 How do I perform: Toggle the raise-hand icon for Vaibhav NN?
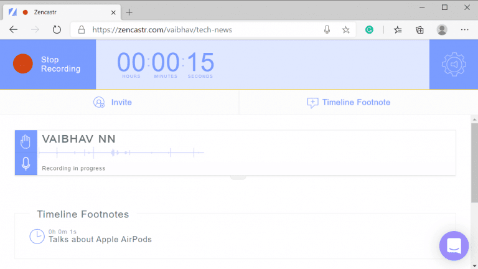26,141
